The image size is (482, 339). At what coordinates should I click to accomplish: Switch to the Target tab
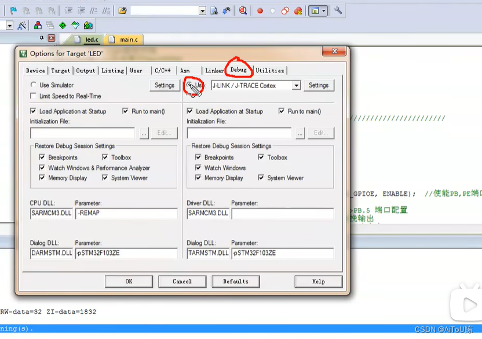(61, 71)
